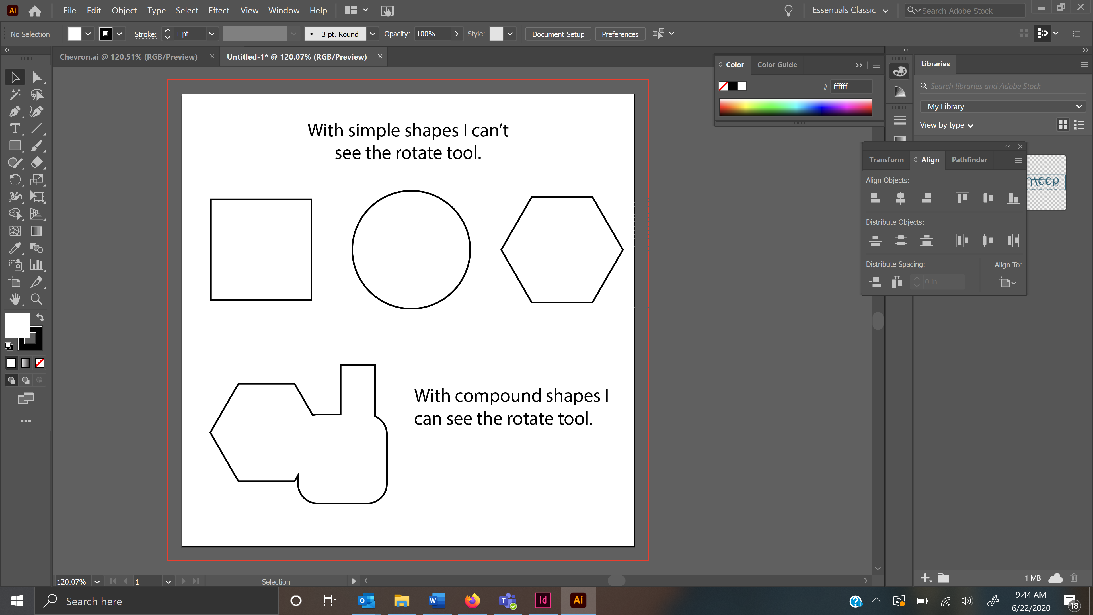Expand the stroke weight dropdown
The height and width of the screenshot is (615, 1093).
(x=212, y=34)
